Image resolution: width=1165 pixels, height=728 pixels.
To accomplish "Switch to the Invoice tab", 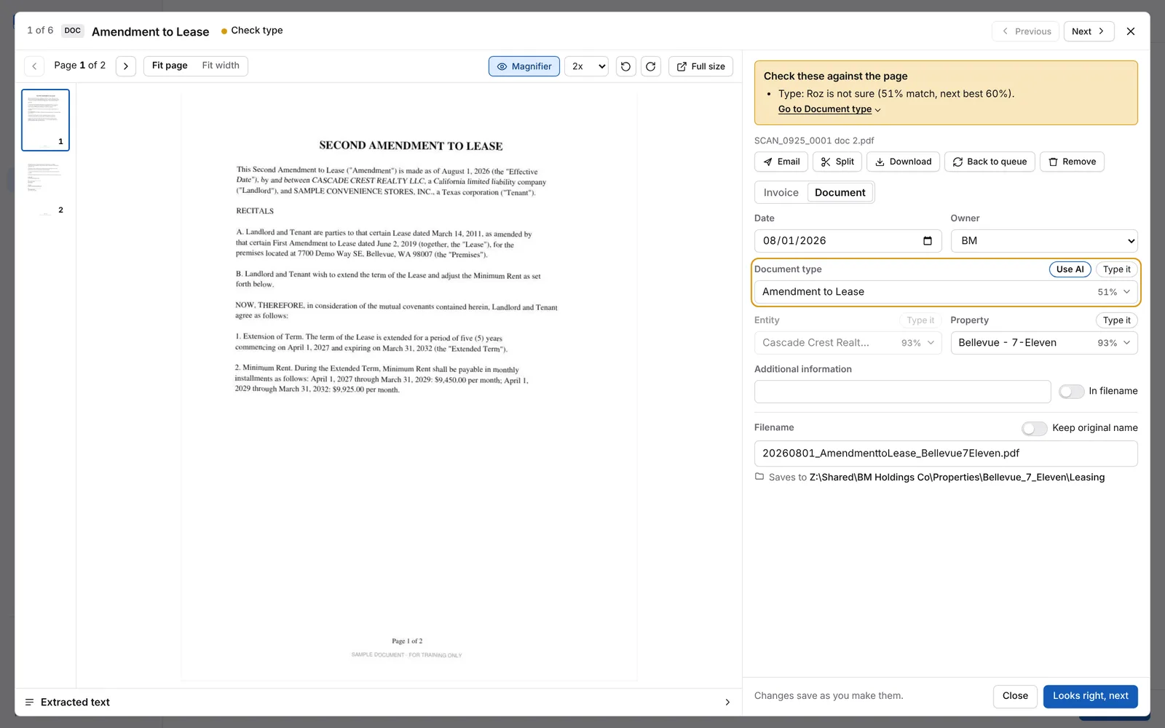I will pyautogui.click(x=781, y=193).
